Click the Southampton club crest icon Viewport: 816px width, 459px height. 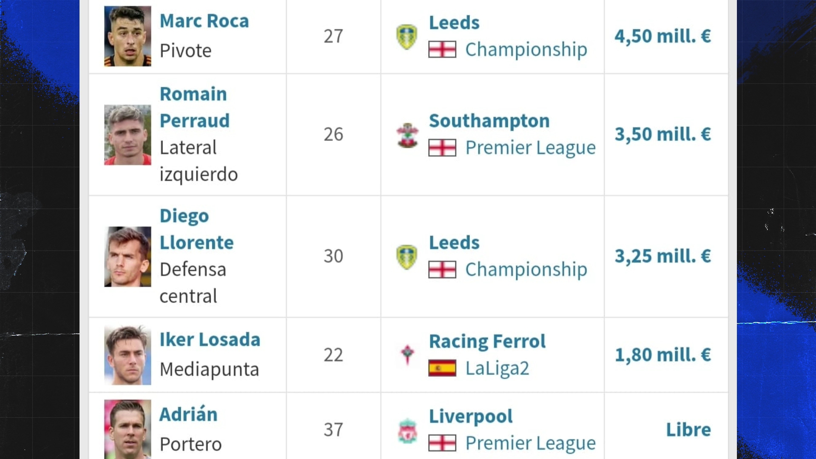pyautogui.click(x=407, y=135)
